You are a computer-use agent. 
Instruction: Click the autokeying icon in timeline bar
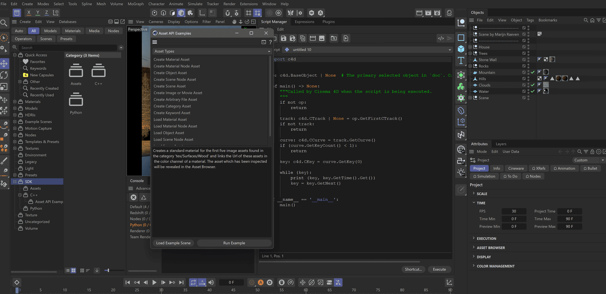(261, 282)
